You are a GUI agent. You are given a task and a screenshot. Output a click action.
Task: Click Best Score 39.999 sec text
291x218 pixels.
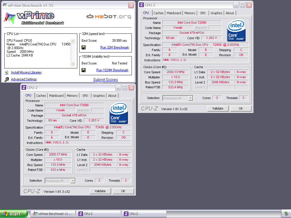pyautogui.click(x=120, y=41)
